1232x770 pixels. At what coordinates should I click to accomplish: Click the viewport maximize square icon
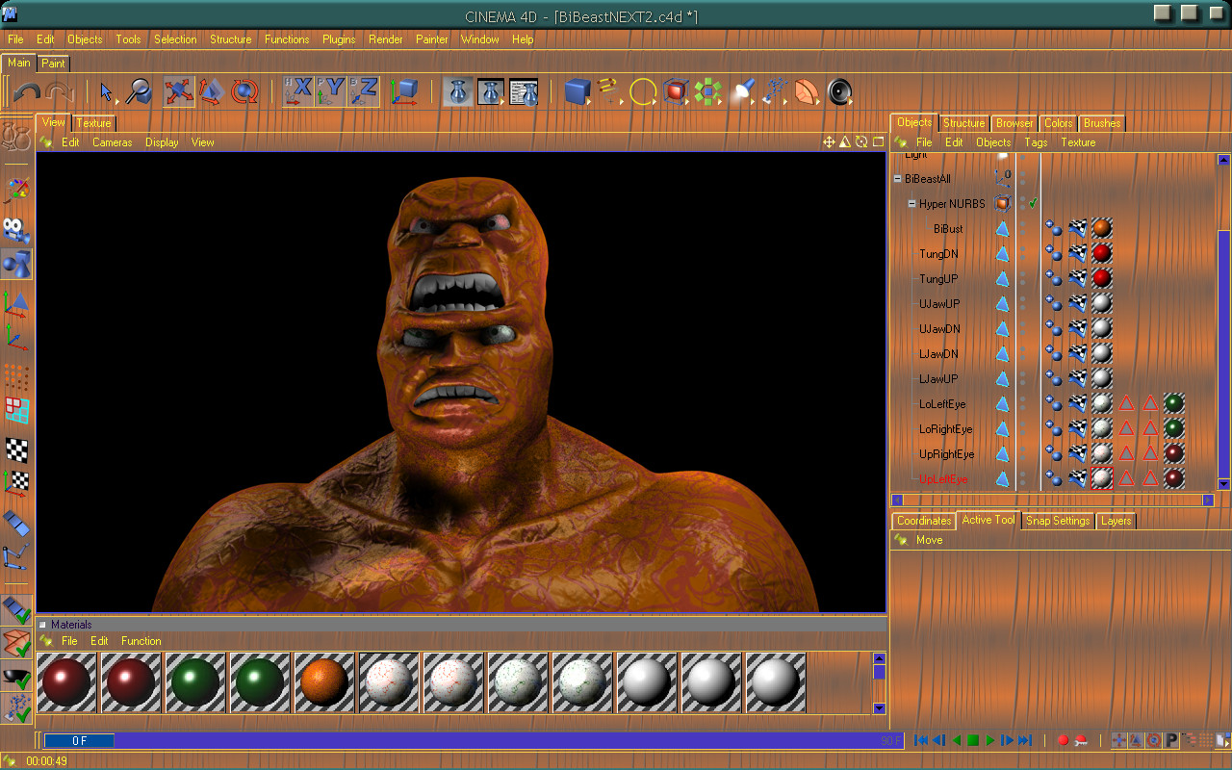[878, 142]
